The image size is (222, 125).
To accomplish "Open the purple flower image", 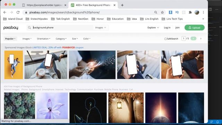I will click(x=52, y=106).
